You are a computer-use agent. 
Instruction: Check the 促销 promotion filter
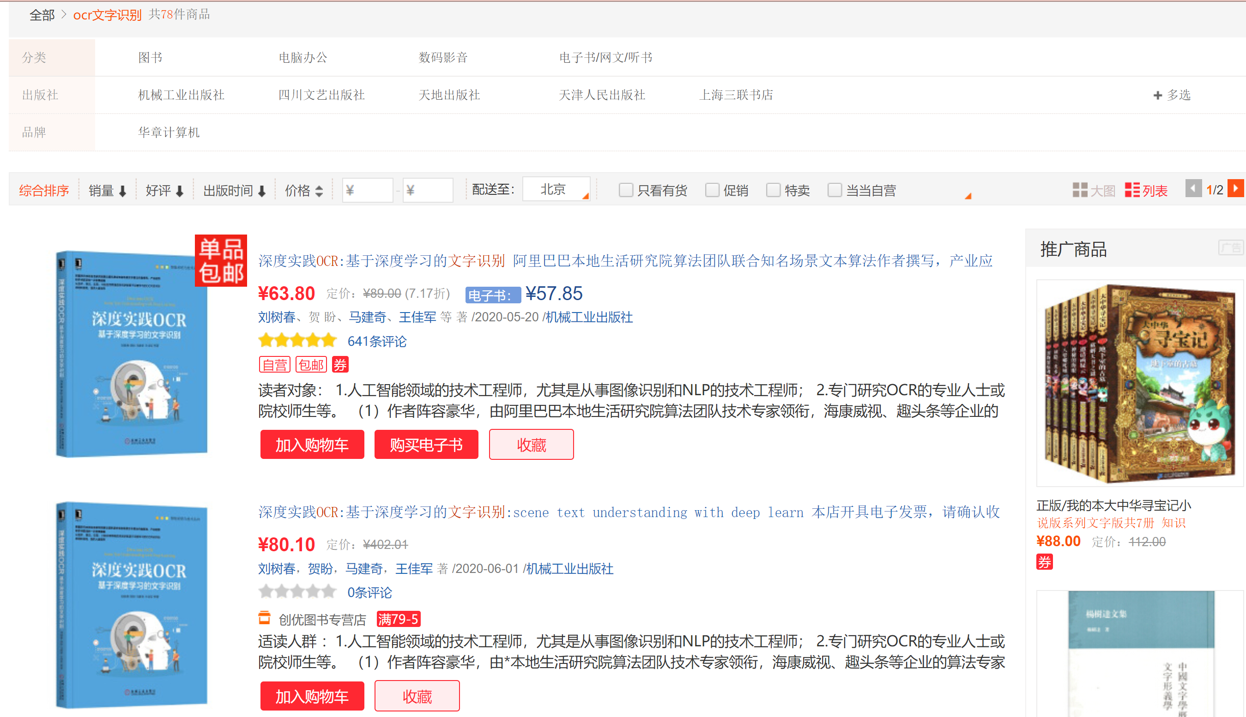click(x=712, y=190)
